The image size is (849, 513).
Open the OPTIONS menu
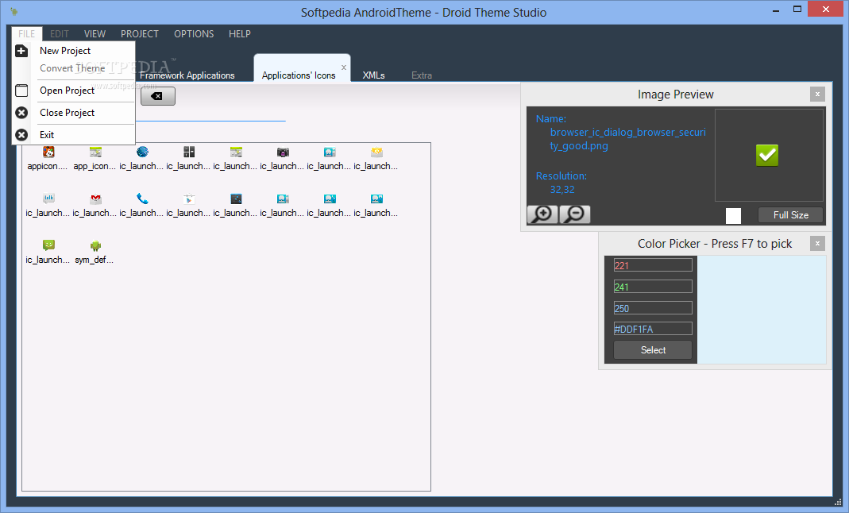click(194, 33)
